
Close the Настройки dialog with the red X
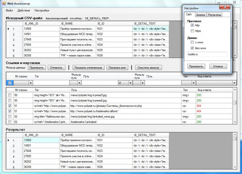point(225,7)
